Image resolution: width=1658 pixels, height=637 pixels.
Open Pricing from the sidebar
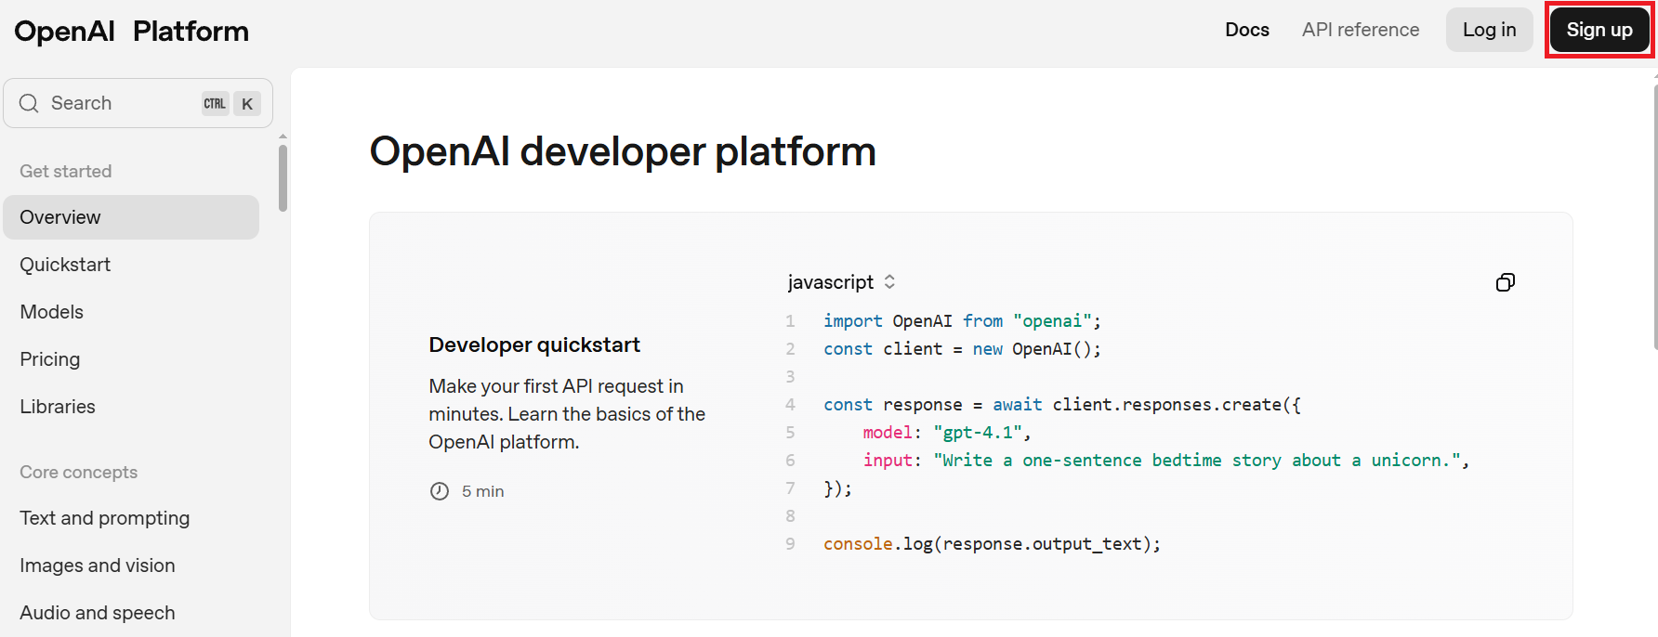(50, 359)
